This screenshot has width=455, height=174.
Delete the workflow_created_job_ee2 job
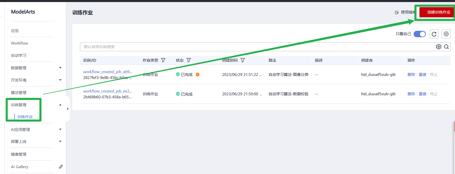point(411,94)
